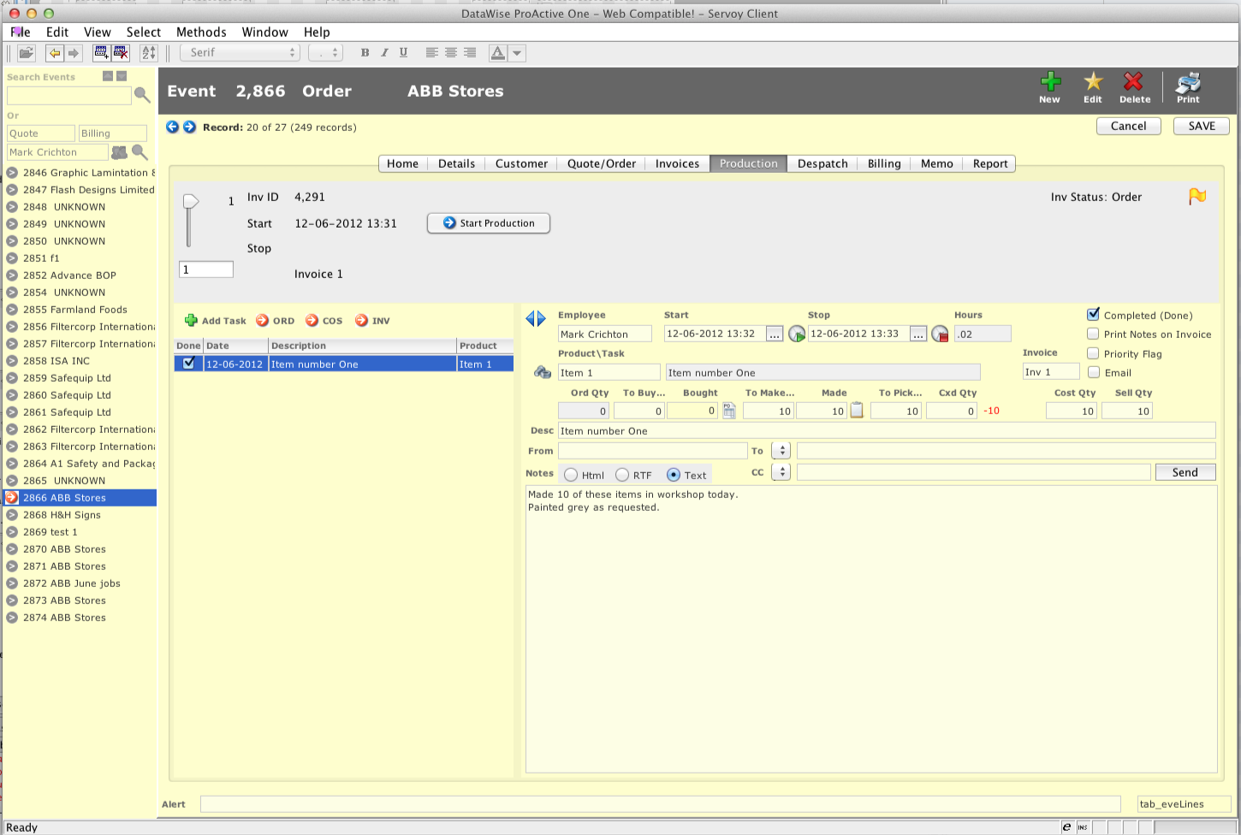Click the Search Events text field

(69, 95)
